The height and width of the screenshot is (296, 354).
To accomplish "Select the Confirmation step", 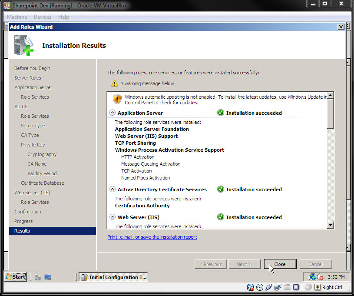I will [28, 212].
